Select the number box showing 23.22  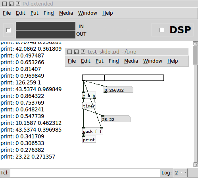coord(116,119)
